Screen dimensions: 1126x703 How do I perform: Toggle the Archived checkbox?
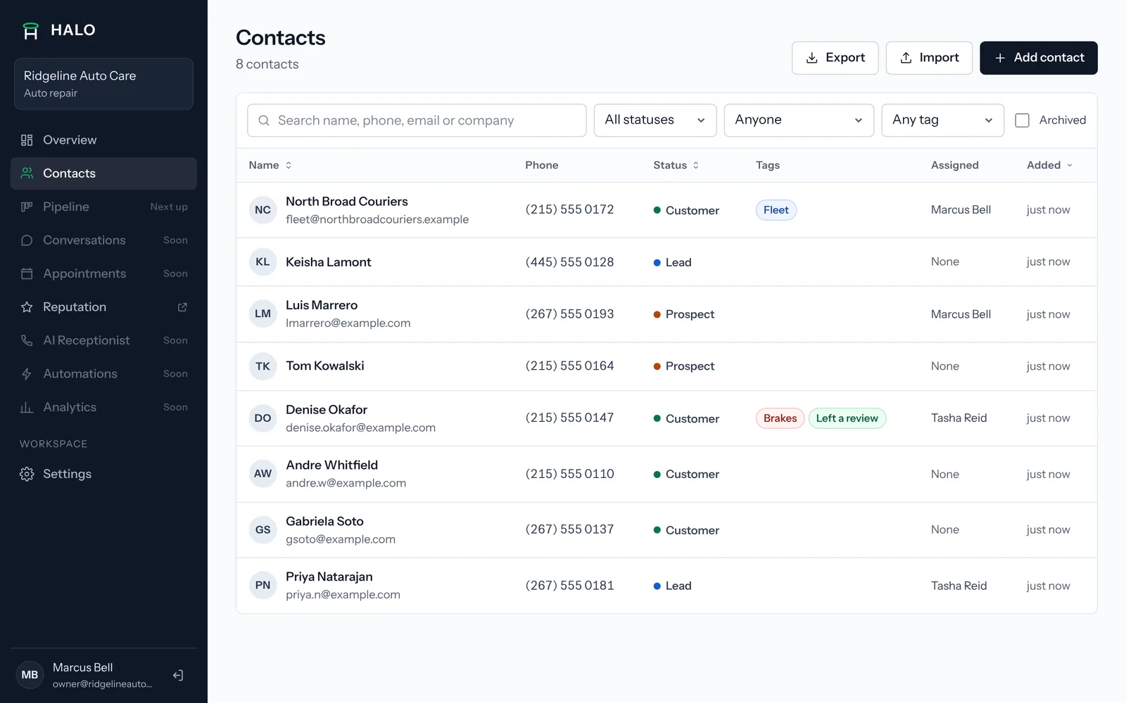pyautogui.click(x=1022, y=120)
